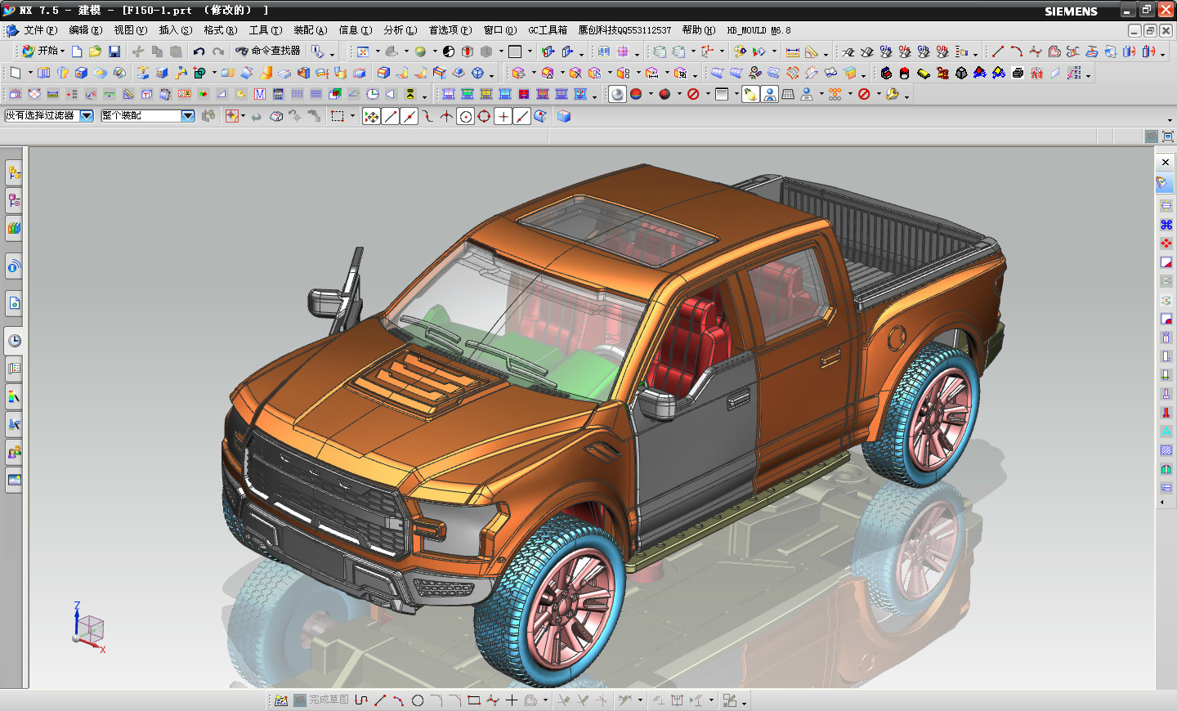The image size is (1177, 711).
Task: Toggle the snap to midpoint option
Action: click(409, 116)
